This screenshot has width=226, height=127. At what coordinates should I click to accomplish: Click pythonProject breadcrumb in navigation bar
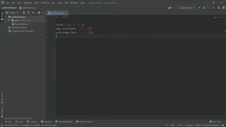[x=9, y=8]
